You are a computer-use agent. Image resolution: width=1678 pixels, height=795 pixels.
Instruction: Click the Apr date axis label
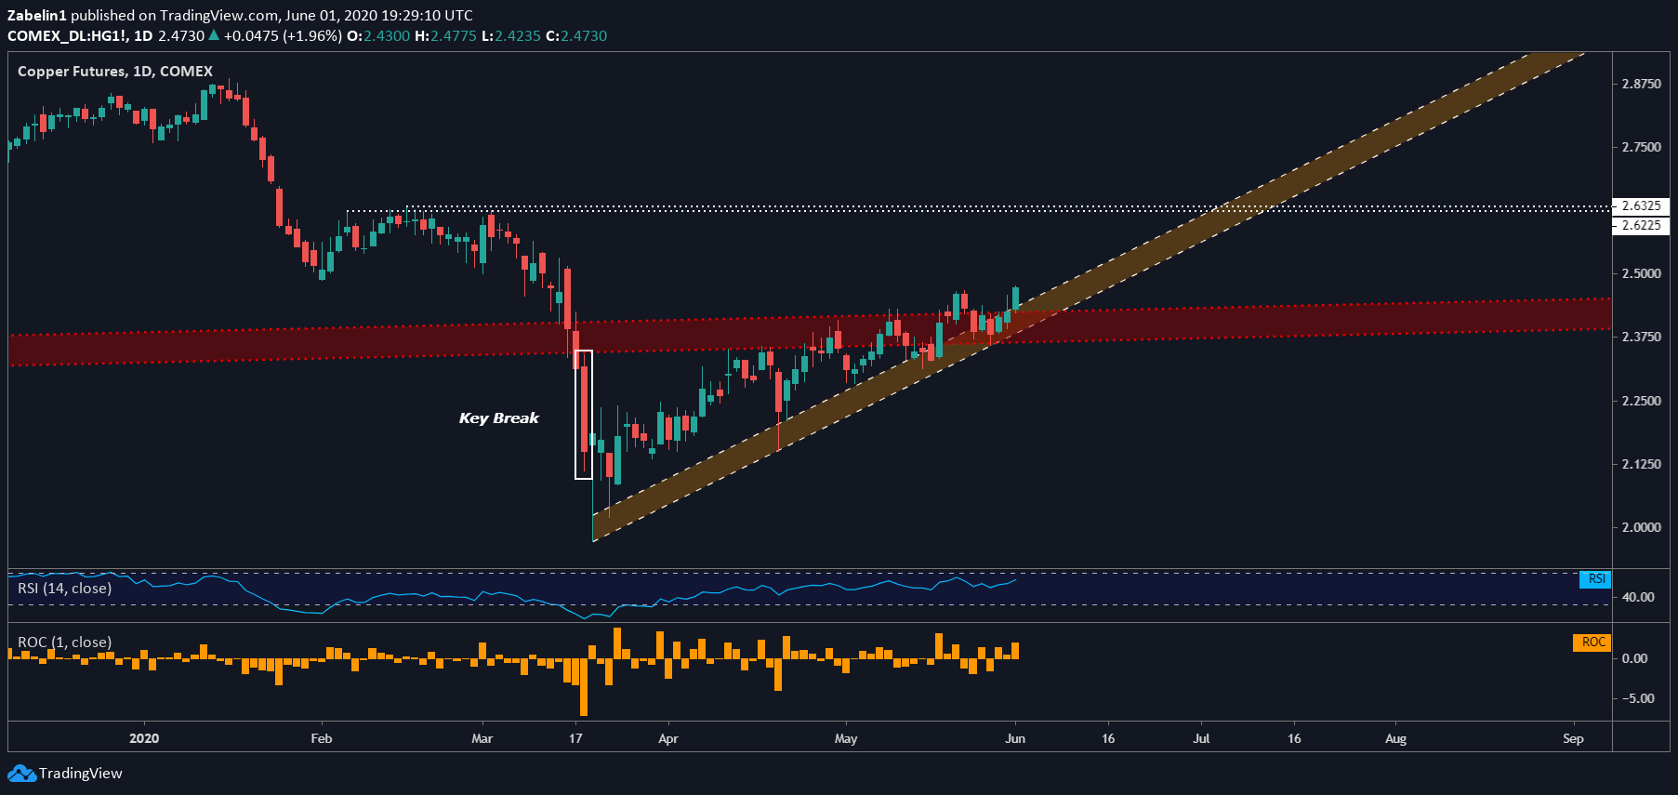[x=667, y=738]
